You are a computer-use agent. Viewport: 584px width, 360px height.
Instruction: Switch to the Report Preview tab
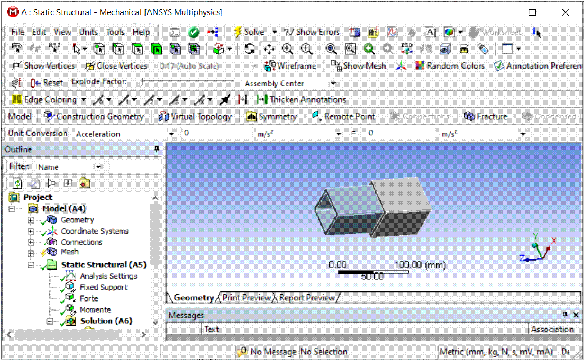pyautogui.click(x=307, y=298)
